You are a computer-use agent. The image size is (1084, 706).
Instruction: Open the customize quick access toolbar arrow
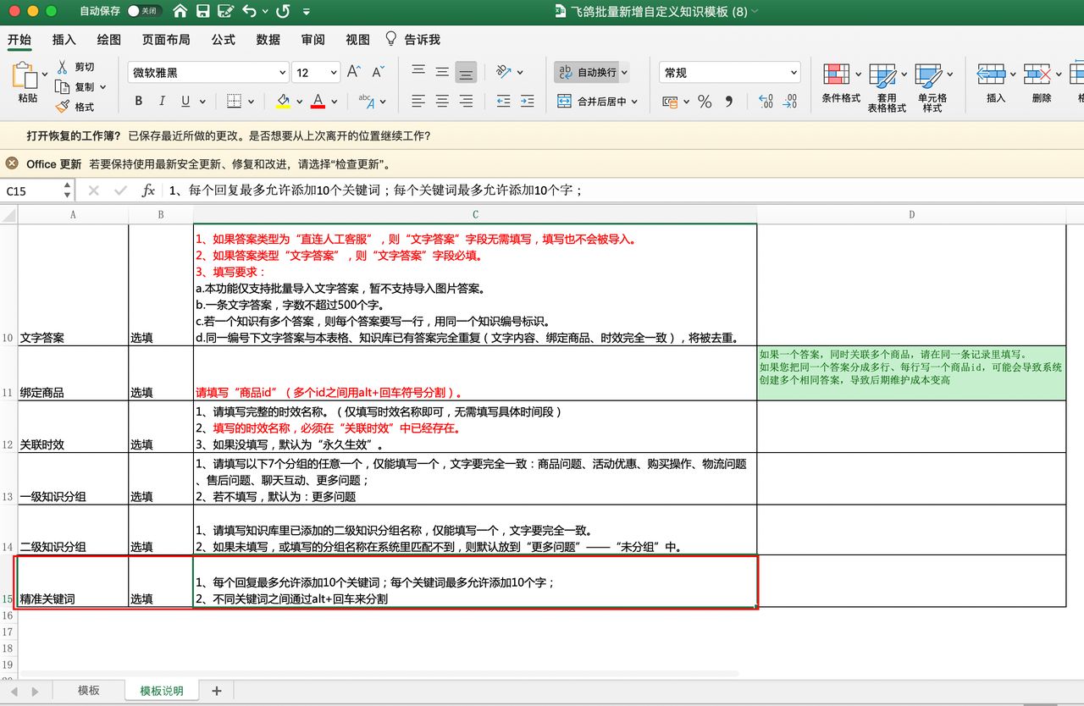click(306, 13)
